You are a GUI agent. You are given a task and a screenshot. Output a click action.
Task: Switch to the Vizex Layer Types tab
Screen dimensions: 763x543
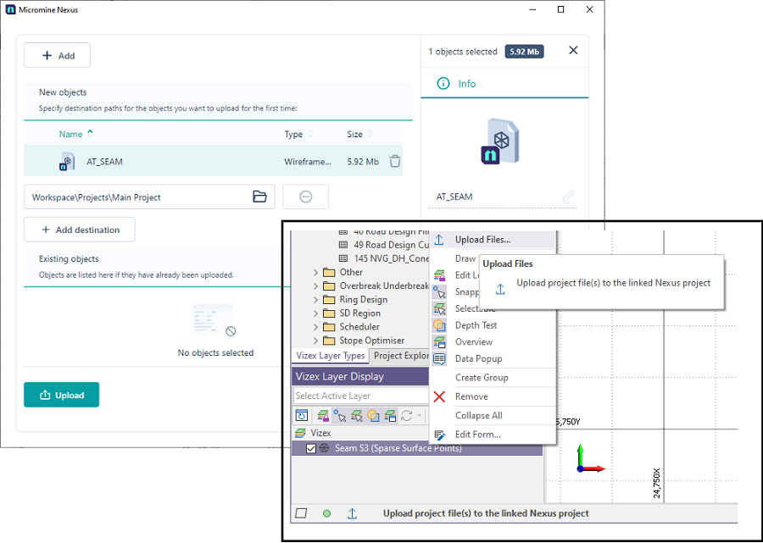tap(331, 356)
